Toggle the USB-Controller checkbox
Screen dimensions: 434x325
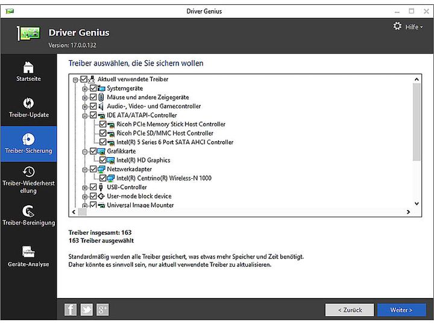(x=93, y=187)
